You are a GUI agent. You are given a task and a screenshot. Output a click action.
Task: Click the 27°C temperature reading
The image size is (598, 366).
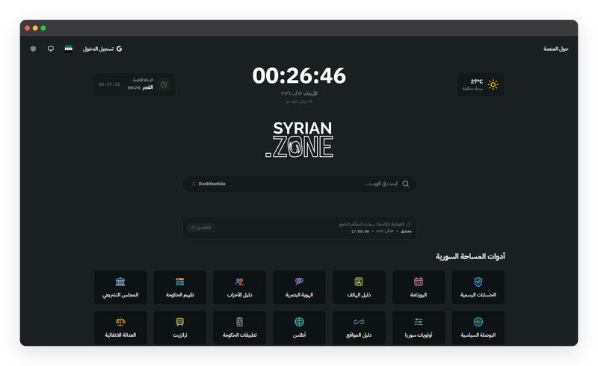click(x=476, y=81)
